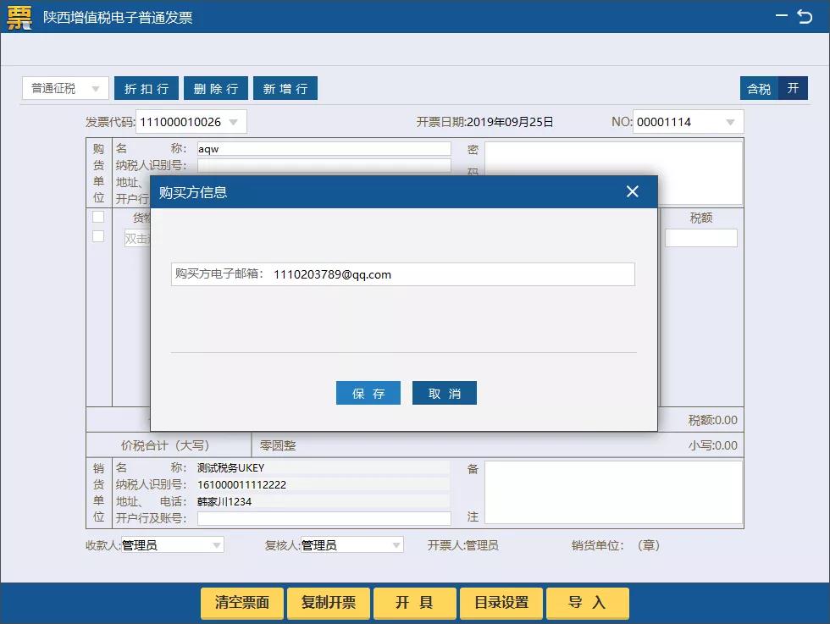Screen dimensions: 830x624
Task: Click the 删除行 delete row toolbar button
Action: click(215, 87)
